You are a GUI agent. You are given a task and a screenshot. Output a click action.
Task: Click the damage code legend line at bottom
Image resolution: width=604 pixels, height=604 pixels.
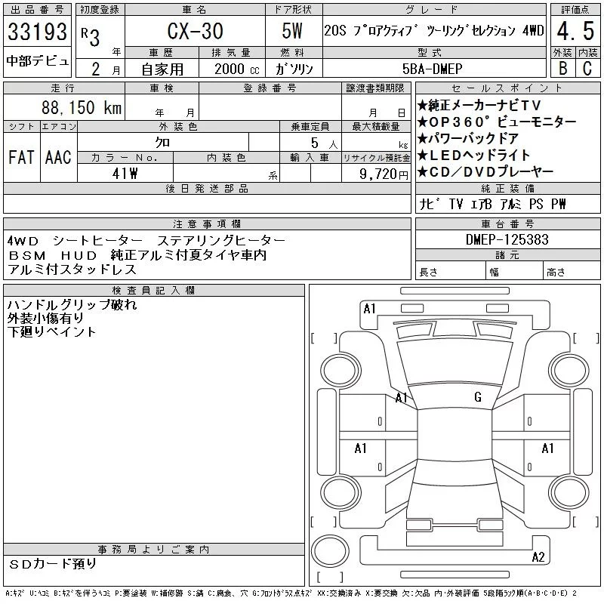(291, 593)
